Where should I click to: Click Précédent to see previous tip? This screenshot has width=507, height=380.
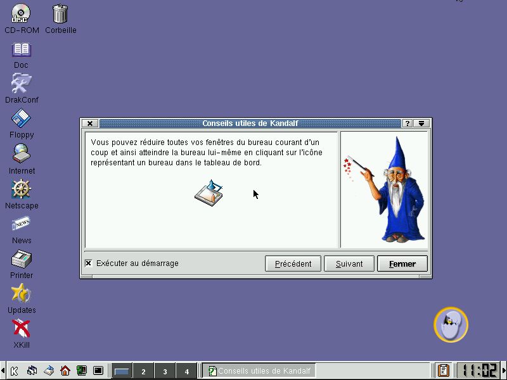(293, 263)
